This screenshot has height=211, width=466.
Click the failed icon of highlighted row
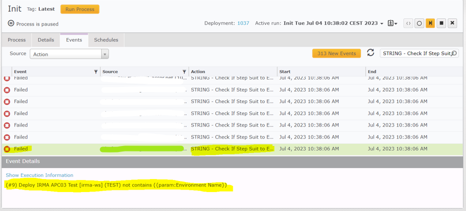click(7, 149)
